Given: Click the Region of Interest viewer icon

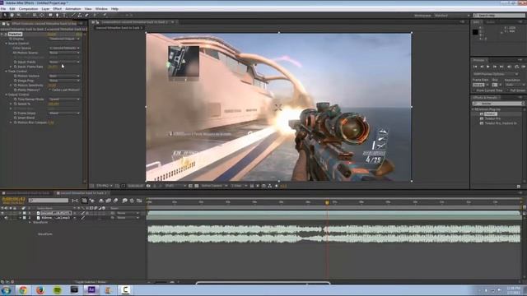Looking at the screenshot, I should (x=190, y=186).
